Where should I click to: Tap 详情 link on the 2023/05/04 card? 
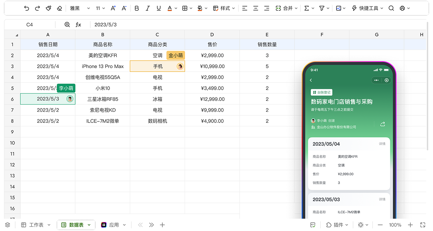[x=382, y=144]
